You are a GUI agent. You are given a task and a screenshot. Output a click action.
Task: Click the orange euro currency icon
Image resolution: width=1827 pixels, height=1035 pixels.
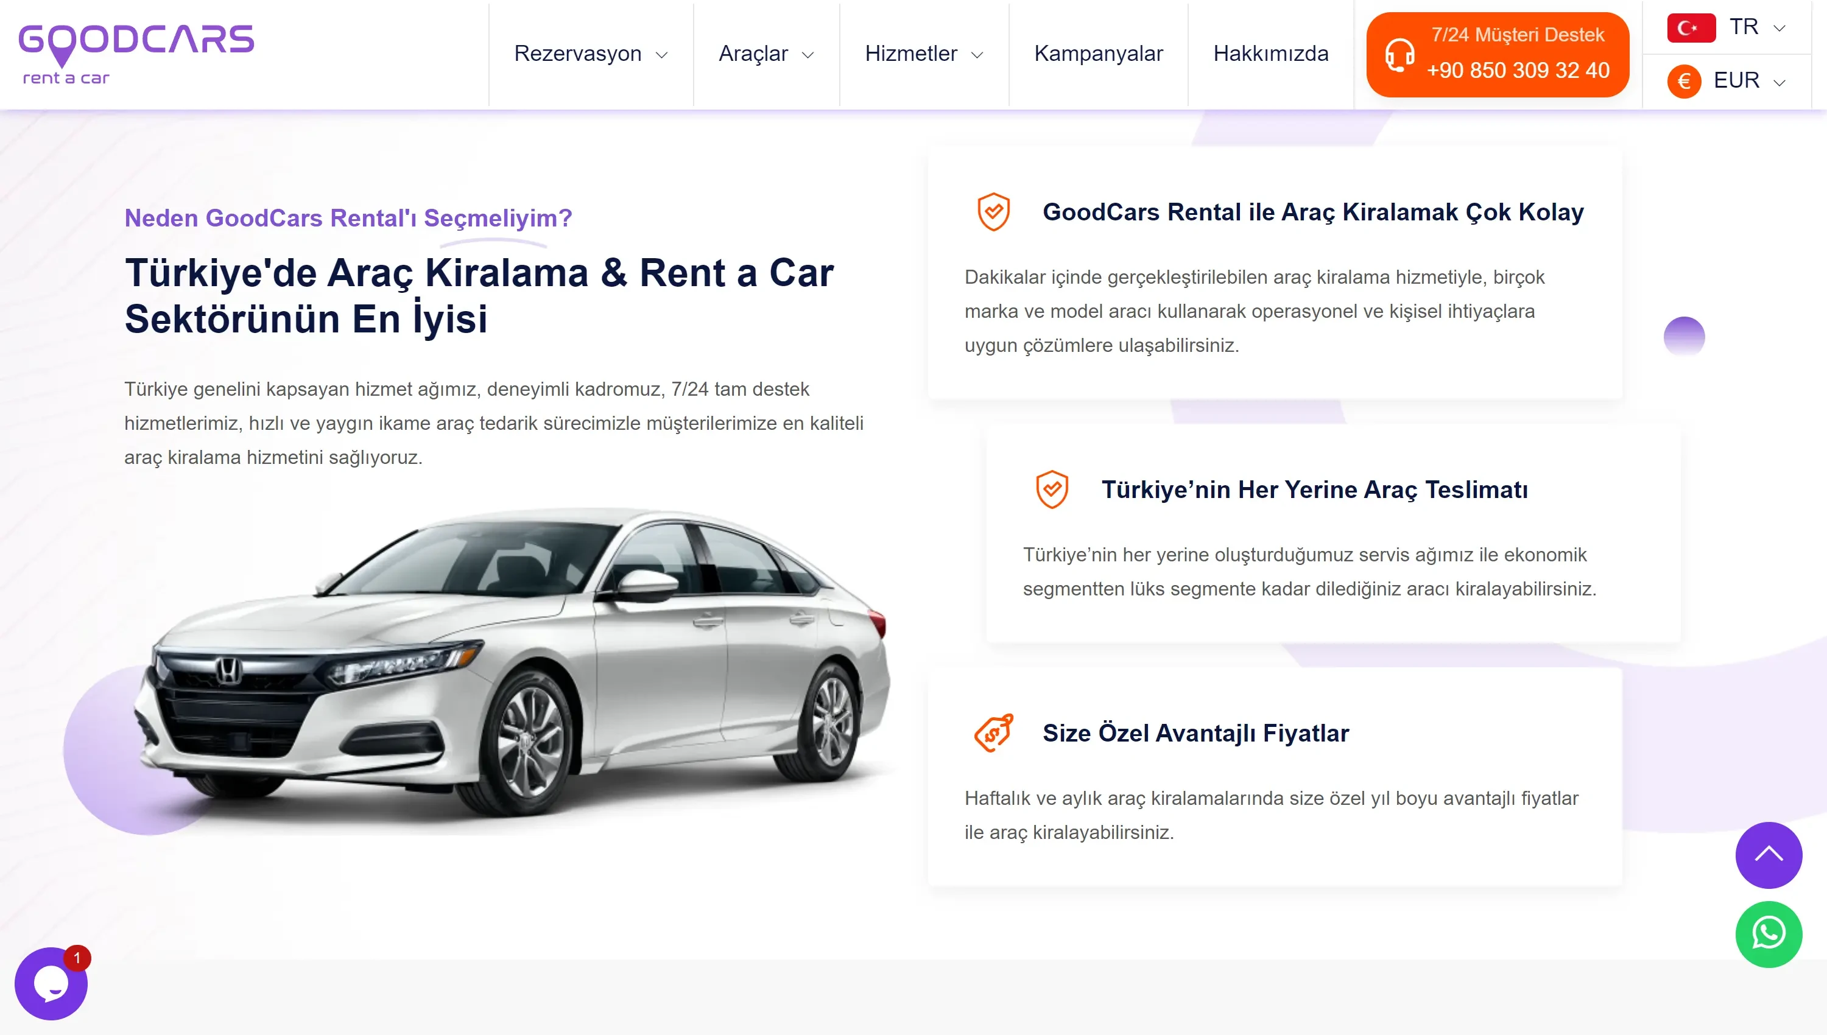coord(1683,81)
